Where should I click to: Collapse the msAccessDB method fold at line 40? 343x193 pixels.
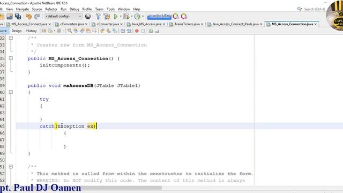pyautogui.click(x=11, y=92)
